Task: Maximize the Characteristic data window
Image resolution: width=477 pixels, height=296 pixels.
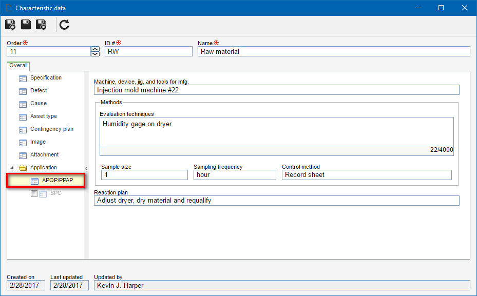Action: tap(441, 8)
